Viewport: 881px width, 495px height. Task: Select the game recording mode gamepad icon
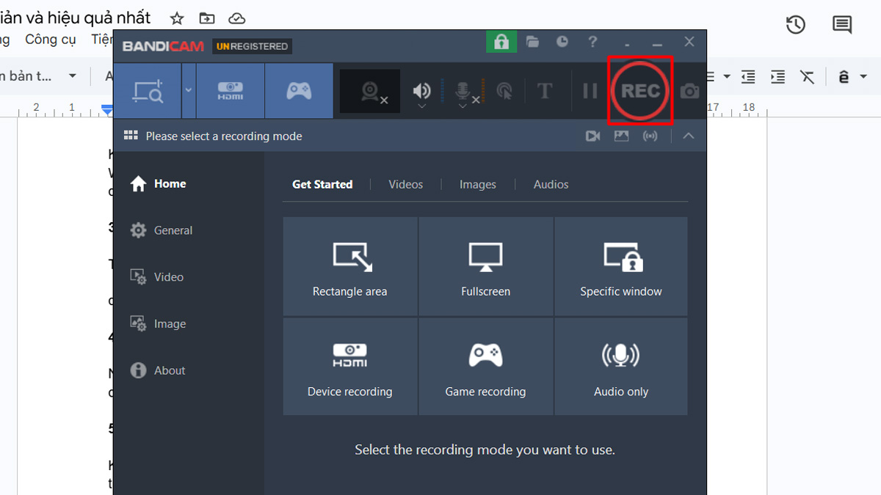tap(298, 91)
